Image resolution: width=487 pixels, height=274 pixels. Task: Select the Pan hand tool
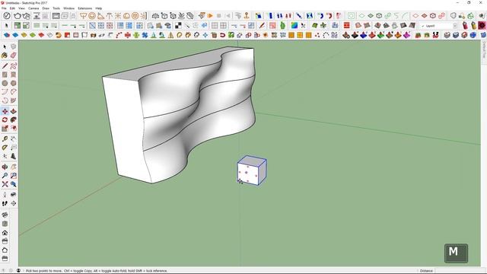point(14,167)
